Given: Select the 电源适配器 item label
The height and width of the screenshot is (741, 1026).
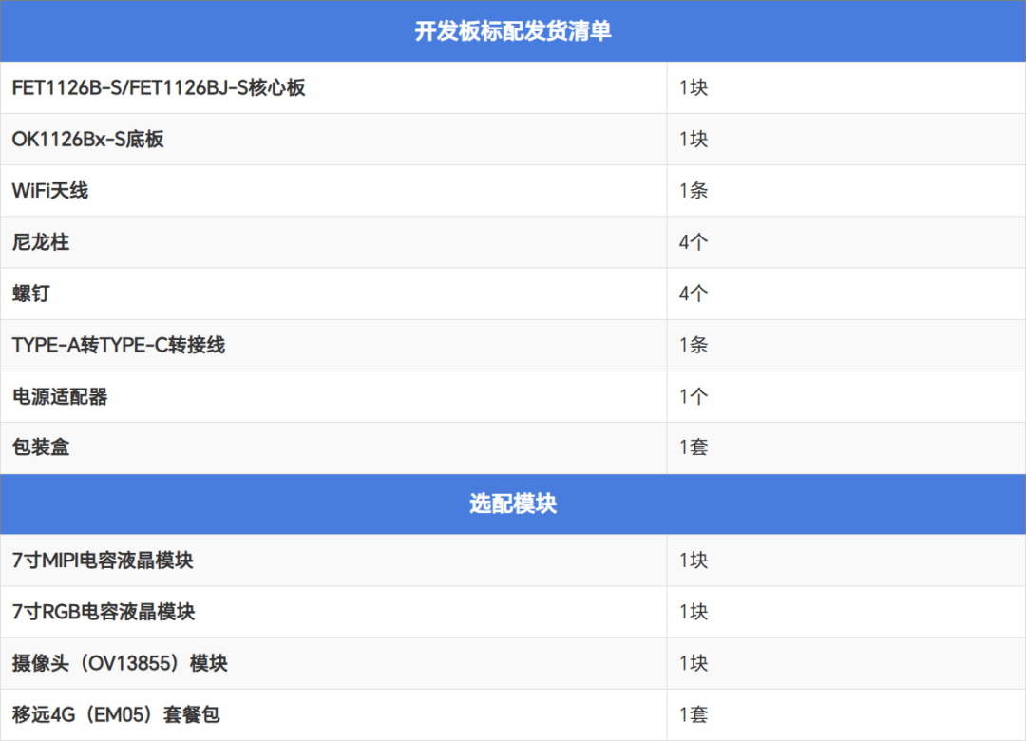Looking at the screenshot, I should 60,396.
